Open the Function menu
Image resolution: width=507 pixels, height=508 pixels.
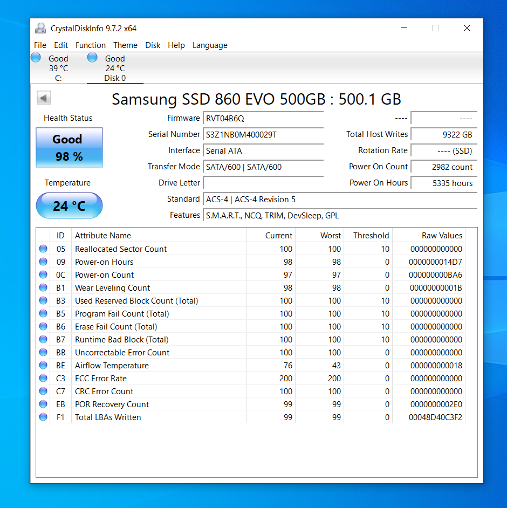(x=91, y=45)
